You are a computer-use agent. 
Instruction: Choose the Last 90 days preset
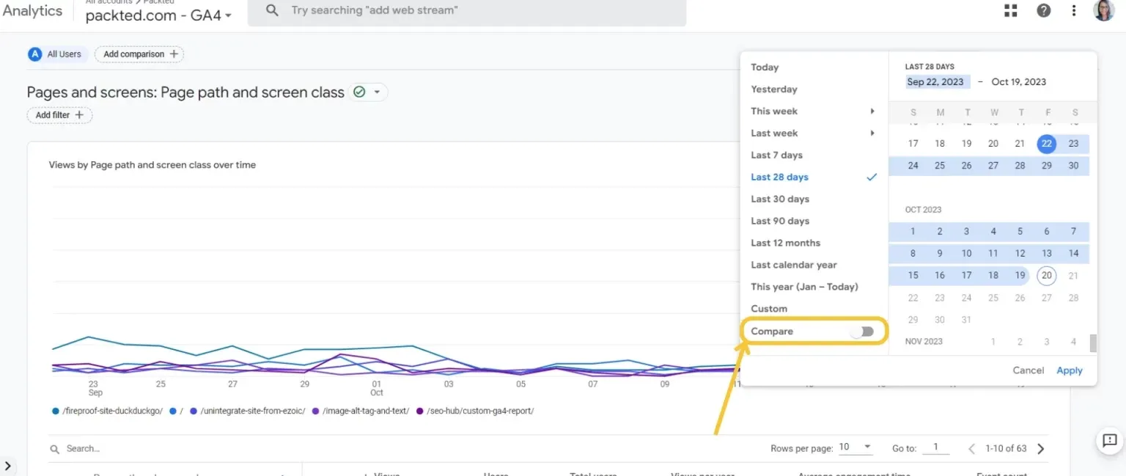click(780, 221)
